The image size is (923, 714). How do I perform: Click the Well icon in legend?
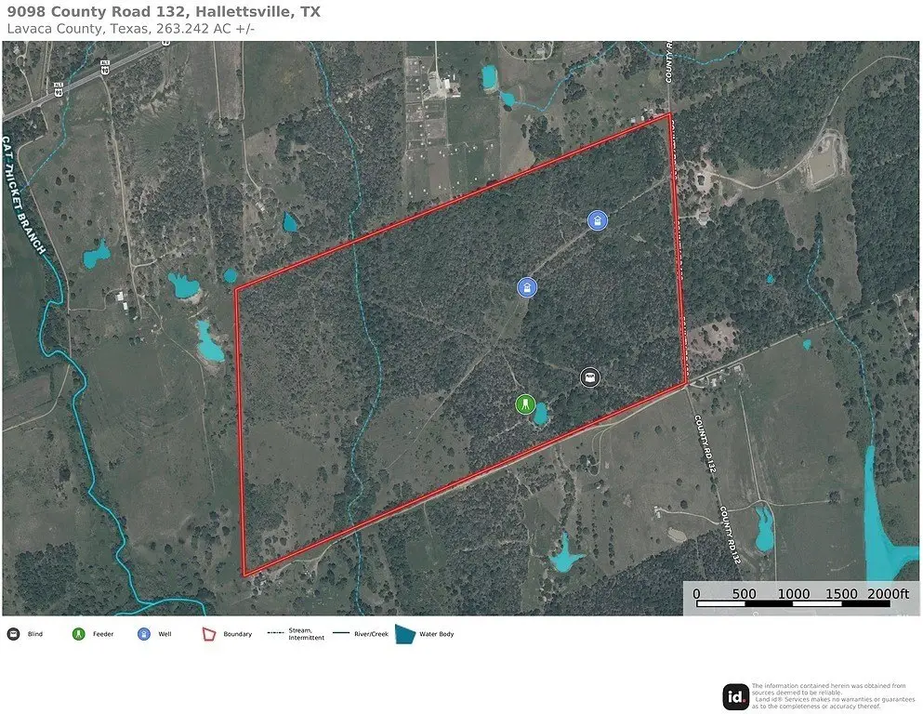point(144,634)
